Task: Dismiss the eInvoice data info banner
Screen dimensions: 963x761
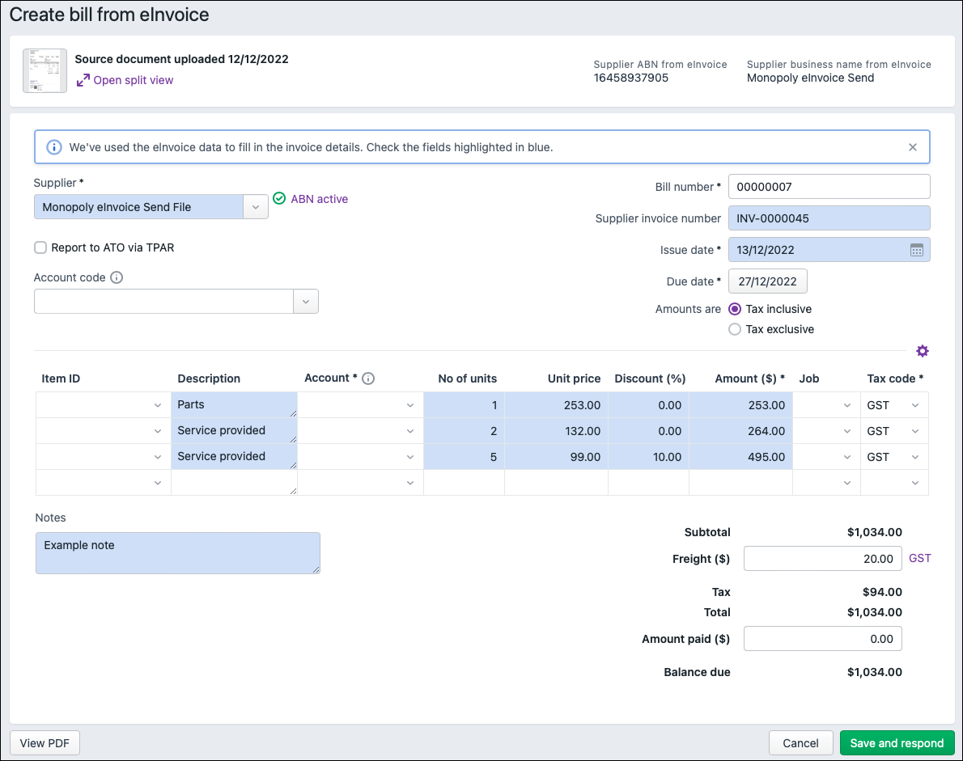Action: tap(913, 147)
